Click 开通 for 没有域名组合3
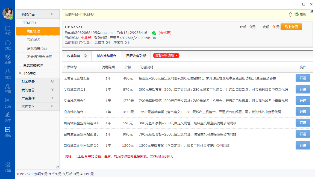 303,112
